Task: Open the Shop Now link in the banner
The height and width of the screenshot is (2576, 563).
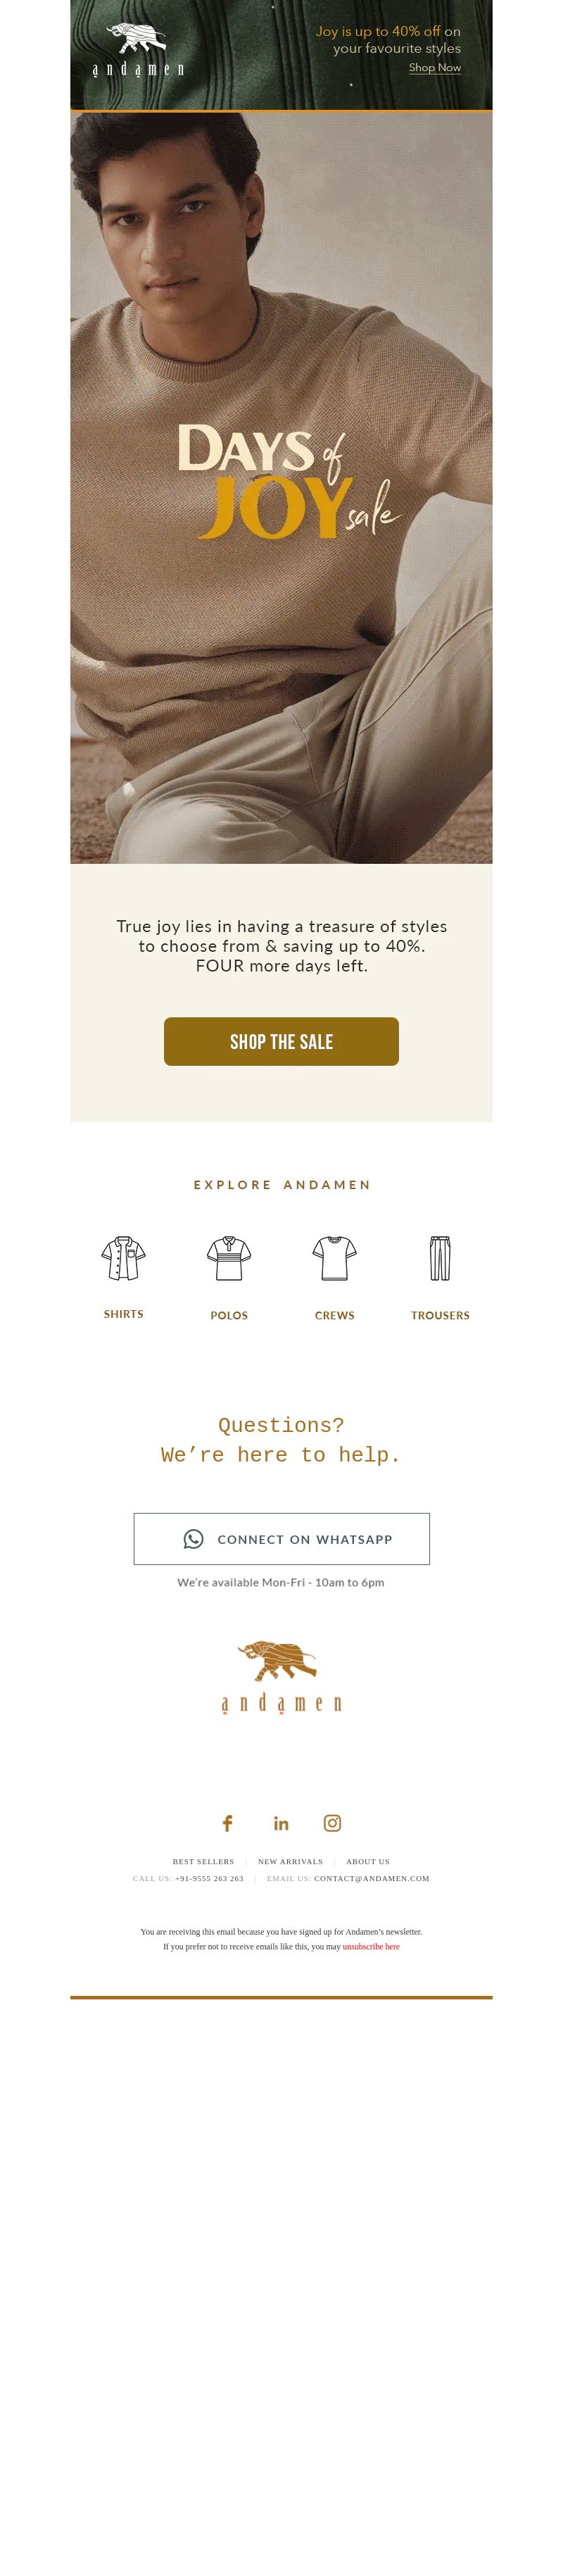Action: [x=434, y=67]
